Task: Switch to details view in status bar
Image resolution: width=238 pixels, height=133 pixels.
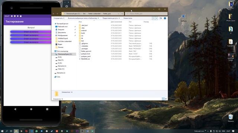Action: pos(163,99)
